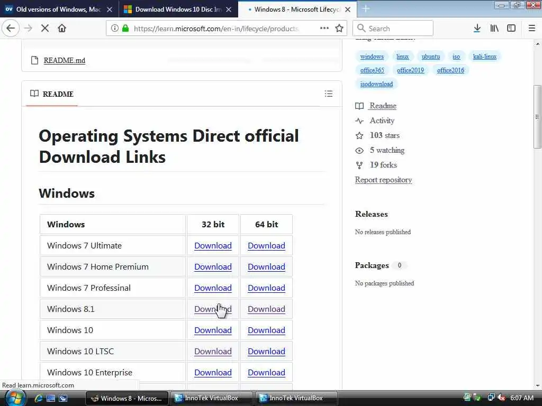Download Windows 7 Ultimate 64 bit

(x=267, y=245)
